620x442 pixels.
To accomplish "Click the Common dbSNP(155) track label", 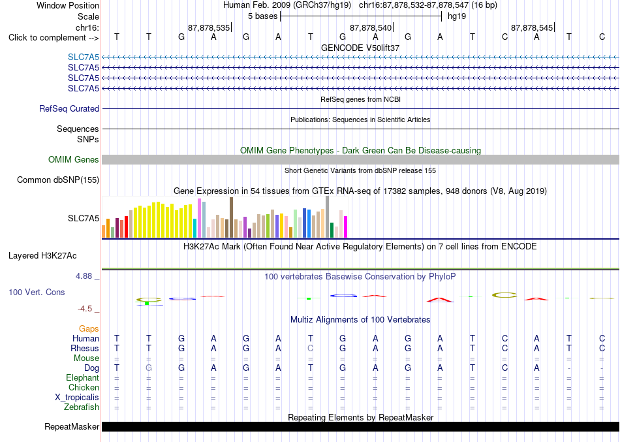I will click(58, 180).
